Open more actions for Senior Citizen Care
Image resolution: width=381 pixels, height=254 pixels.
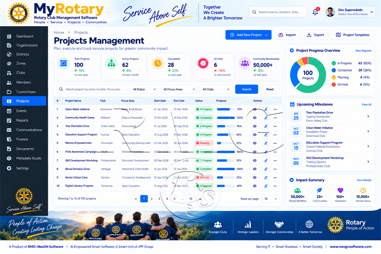275,177
